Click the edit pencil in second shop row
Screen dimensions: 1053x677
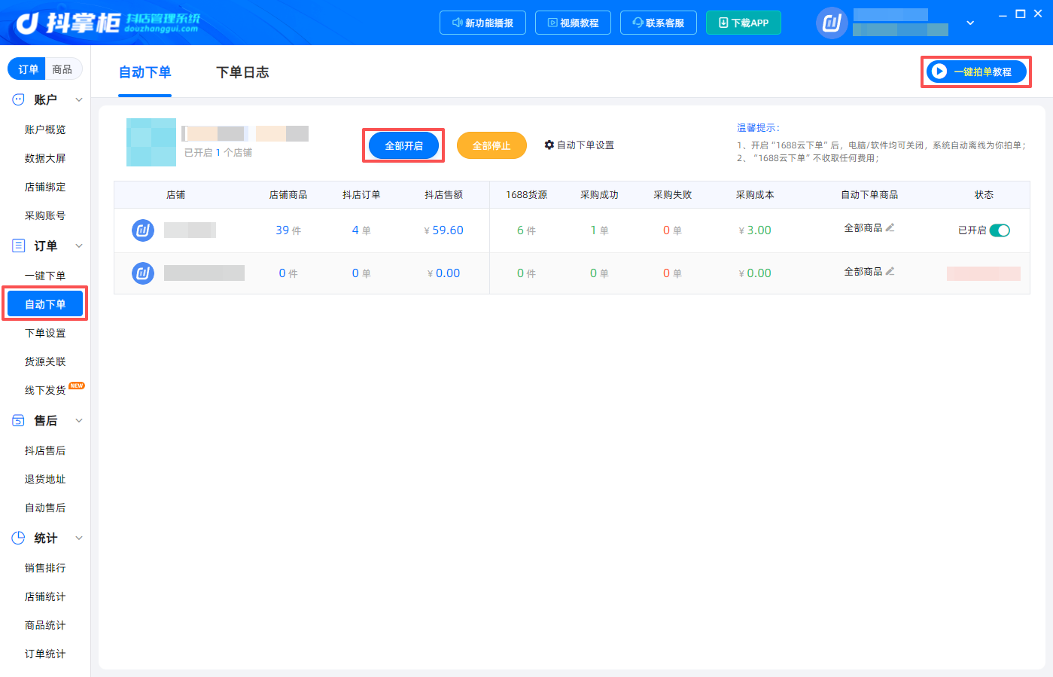point(890,271)
